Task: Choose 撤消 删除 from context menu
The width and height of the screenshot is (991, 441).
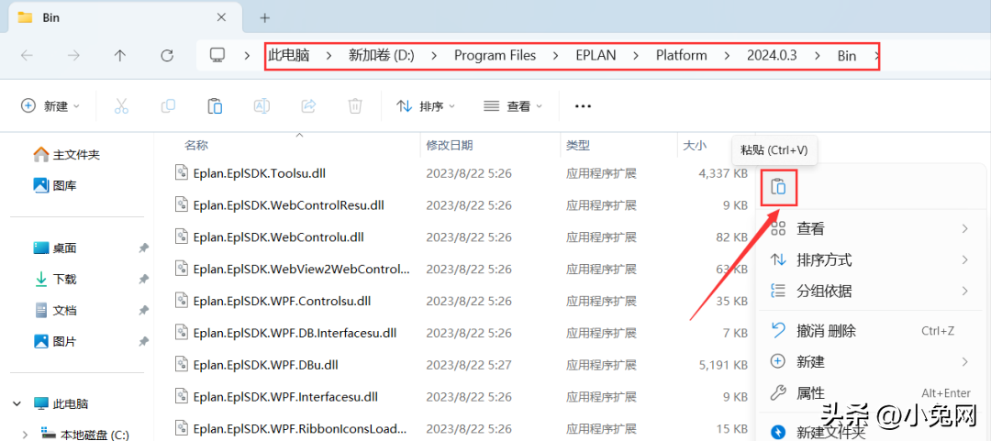Action: pos(826,330)
